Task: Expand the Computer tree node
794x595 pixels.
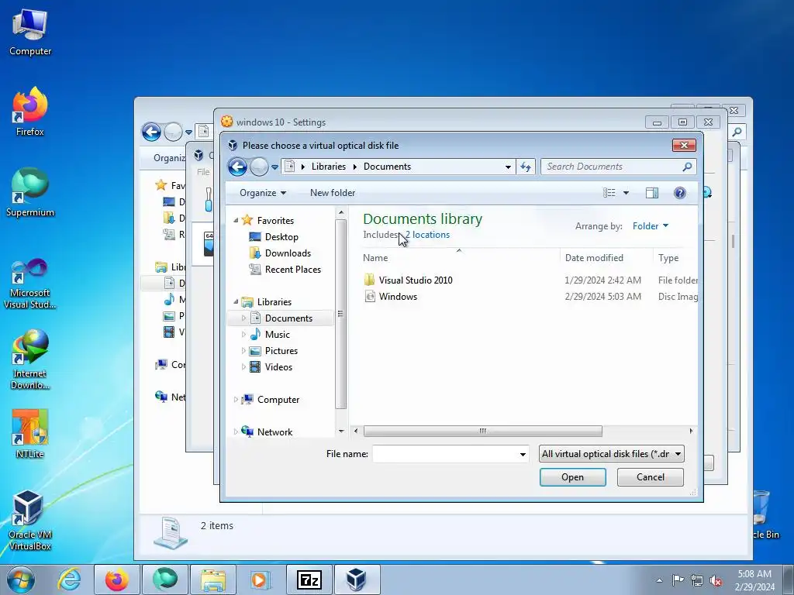Action: [236, 400]
